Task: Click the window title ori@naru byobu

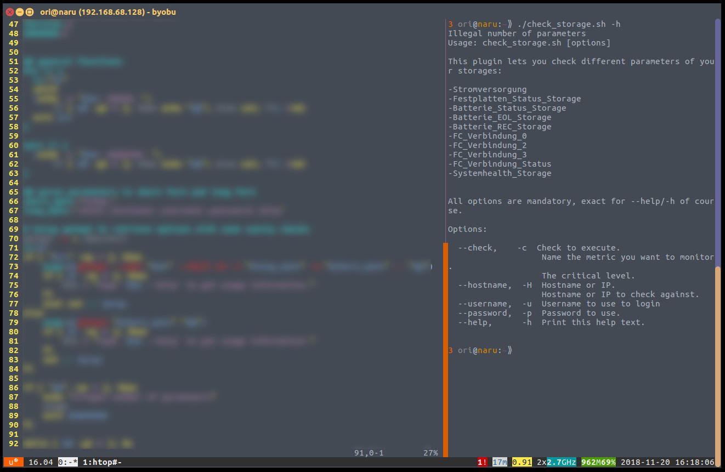Action: click(x=108, y=12)
